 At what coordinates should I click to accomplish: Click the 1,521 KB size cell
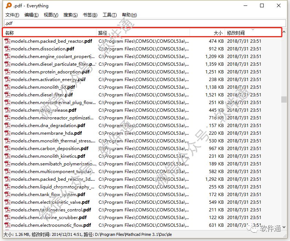(214, 95)
